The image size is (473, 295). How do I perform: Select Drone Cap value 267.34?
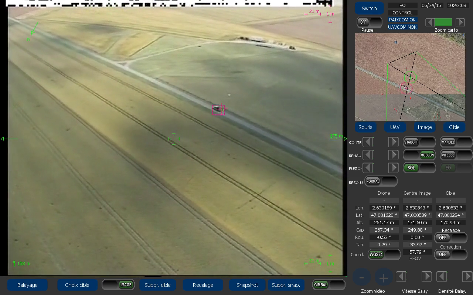point(384,230)
